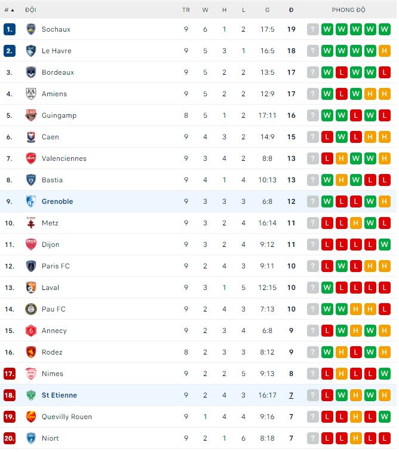Image resolution: width=399 pixels, height=452 pixels.
Task: Click Niort's orange H form badge
Action: [x=356, y=438]
